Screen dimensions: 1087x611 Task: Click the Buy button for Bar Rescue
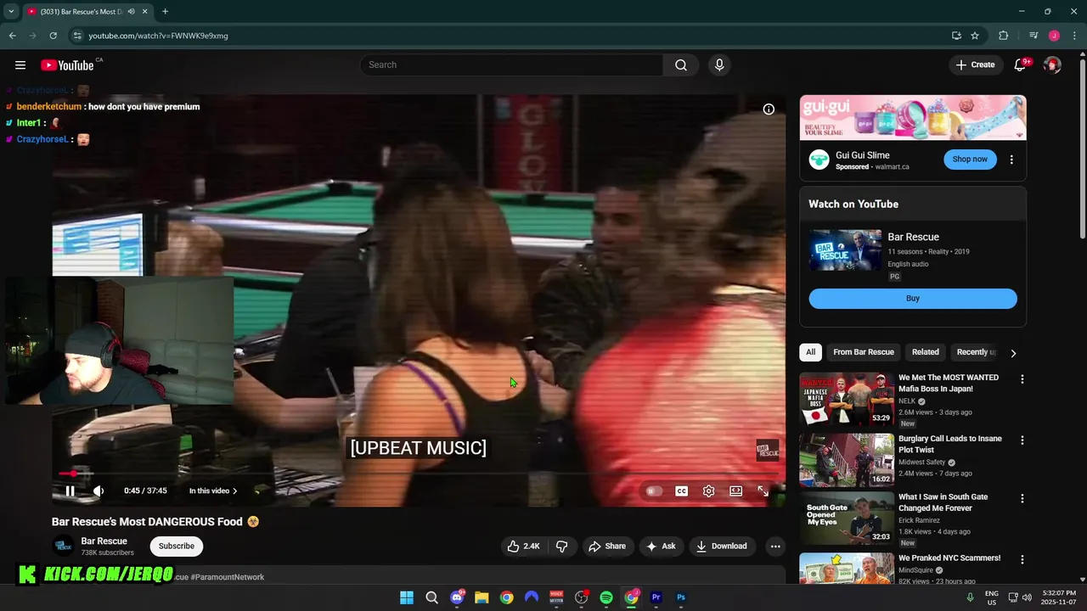click(x=913, y=299)
